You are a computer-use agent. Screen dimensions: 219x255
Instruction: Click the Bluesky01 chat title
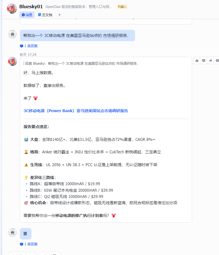(31, 7)
